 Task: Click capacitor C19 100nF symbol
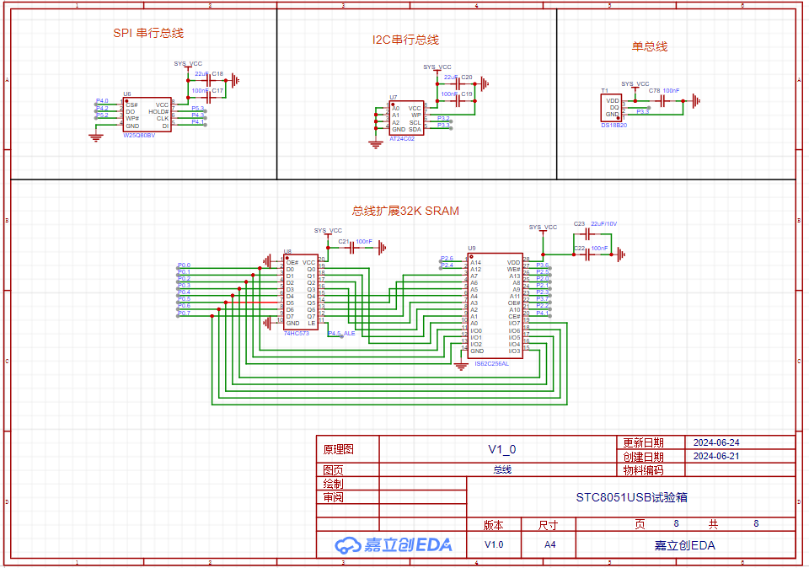tap(458, 100)
